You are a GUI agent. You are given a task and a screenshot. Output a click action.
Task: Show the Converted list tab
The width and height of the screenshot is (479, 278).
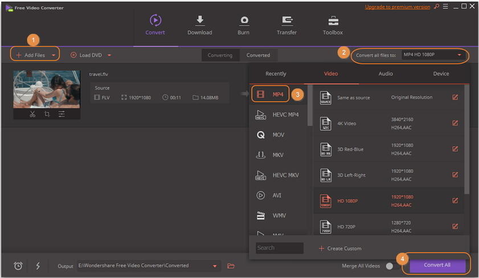click(258, 55)
